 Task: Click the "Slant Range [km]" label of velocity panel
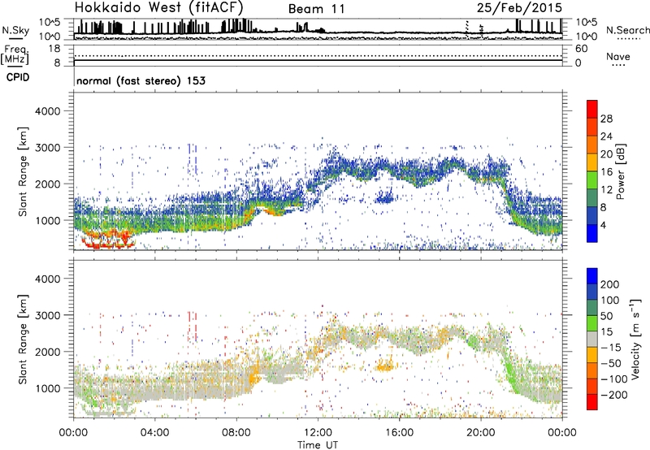click(x=23, y=340)
